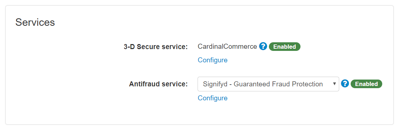The image size is (398, 129).
Task: Open the Configure link under Signifyd dropdown
Action: tap(213, 98)
